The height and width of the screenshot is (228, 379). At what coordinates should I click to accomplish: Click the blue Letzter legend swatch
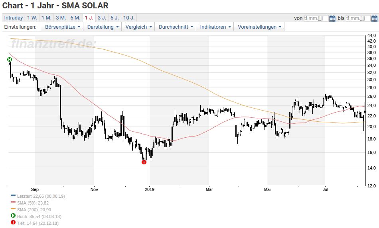[x=13, y=195]
